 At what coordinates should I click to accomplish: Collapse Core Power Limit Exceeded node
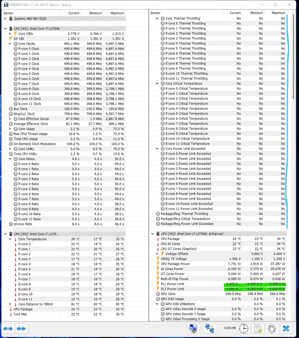pyautogui.click(x=157, y=149)
